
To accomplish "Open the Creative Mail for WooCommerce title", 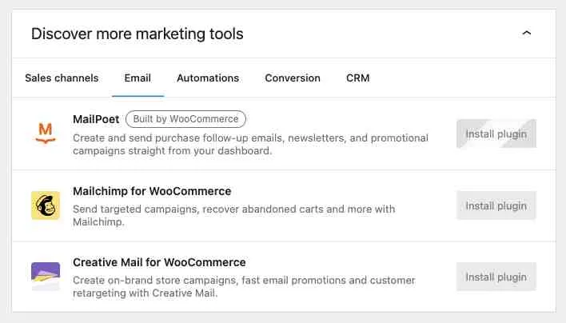I will (x=159, y=262).
